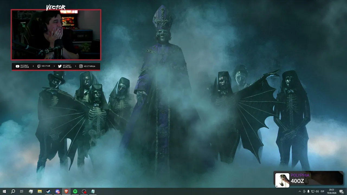Image resolution: width=347 pixels, height=195 pixels.
Task: Open taskbar Search magnifier
Action: (13, 191)
